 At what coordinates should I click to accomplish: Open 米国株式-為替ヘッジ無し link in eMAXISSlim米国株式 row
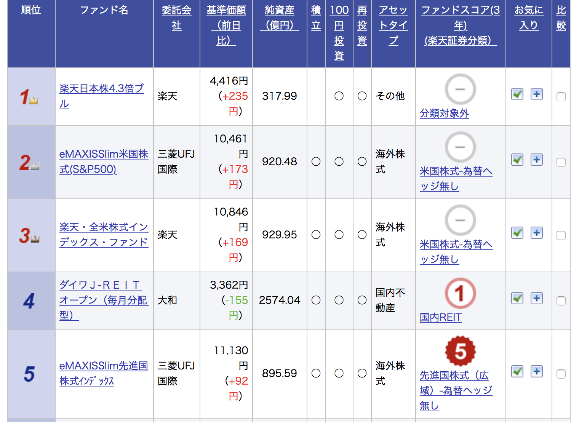456,179
